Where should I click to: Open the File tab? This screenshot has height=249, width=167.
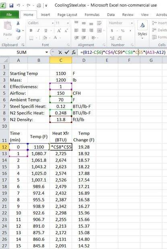9,15
